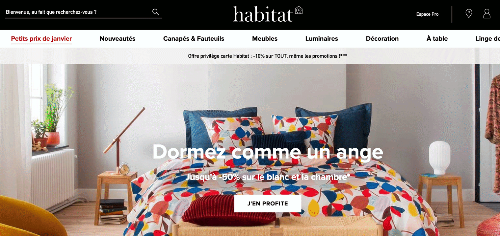Click the J'EN PROFITE button
Image resolution: width=500 pixels, height=236 pixels.
[x=268, y=204]
